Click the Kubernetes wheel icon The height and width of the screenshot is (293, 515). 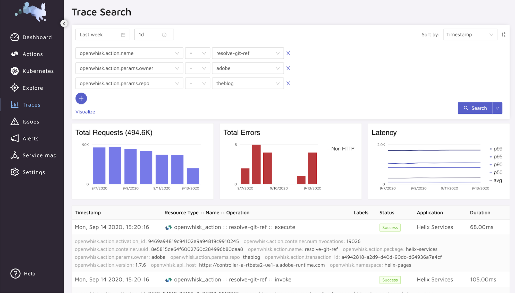15,71
